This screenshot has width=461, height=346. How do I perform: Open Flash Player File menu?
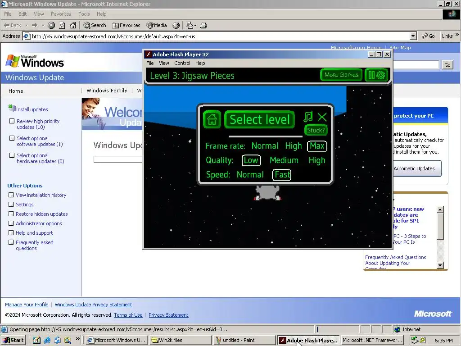pos(150,63)
